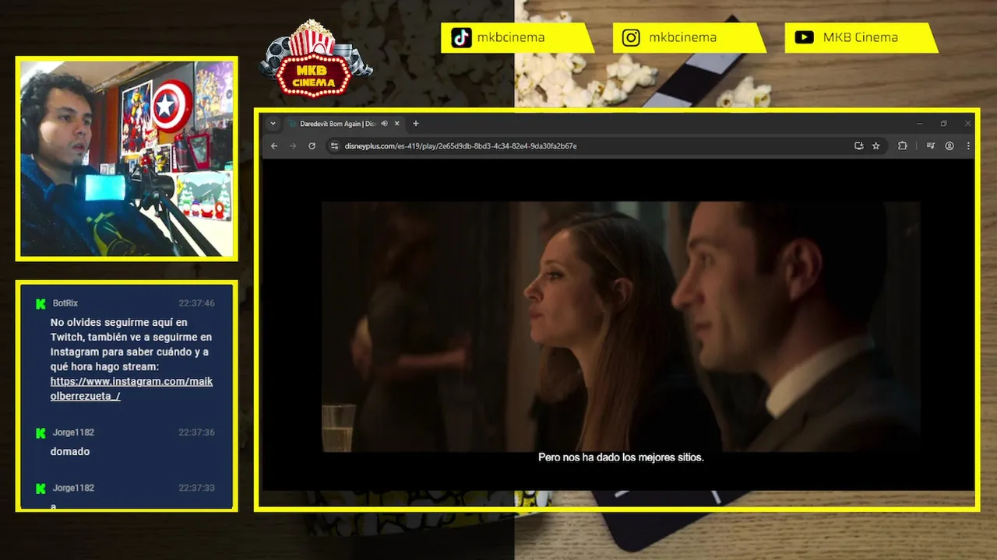Click the YouTube MKB Cinema badge
Screen dimensions: 997x560
pyautogui.click(x=861, y=37)
